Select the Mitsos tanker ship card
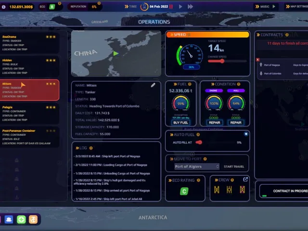The image size is (308, 231). (29, 90)
